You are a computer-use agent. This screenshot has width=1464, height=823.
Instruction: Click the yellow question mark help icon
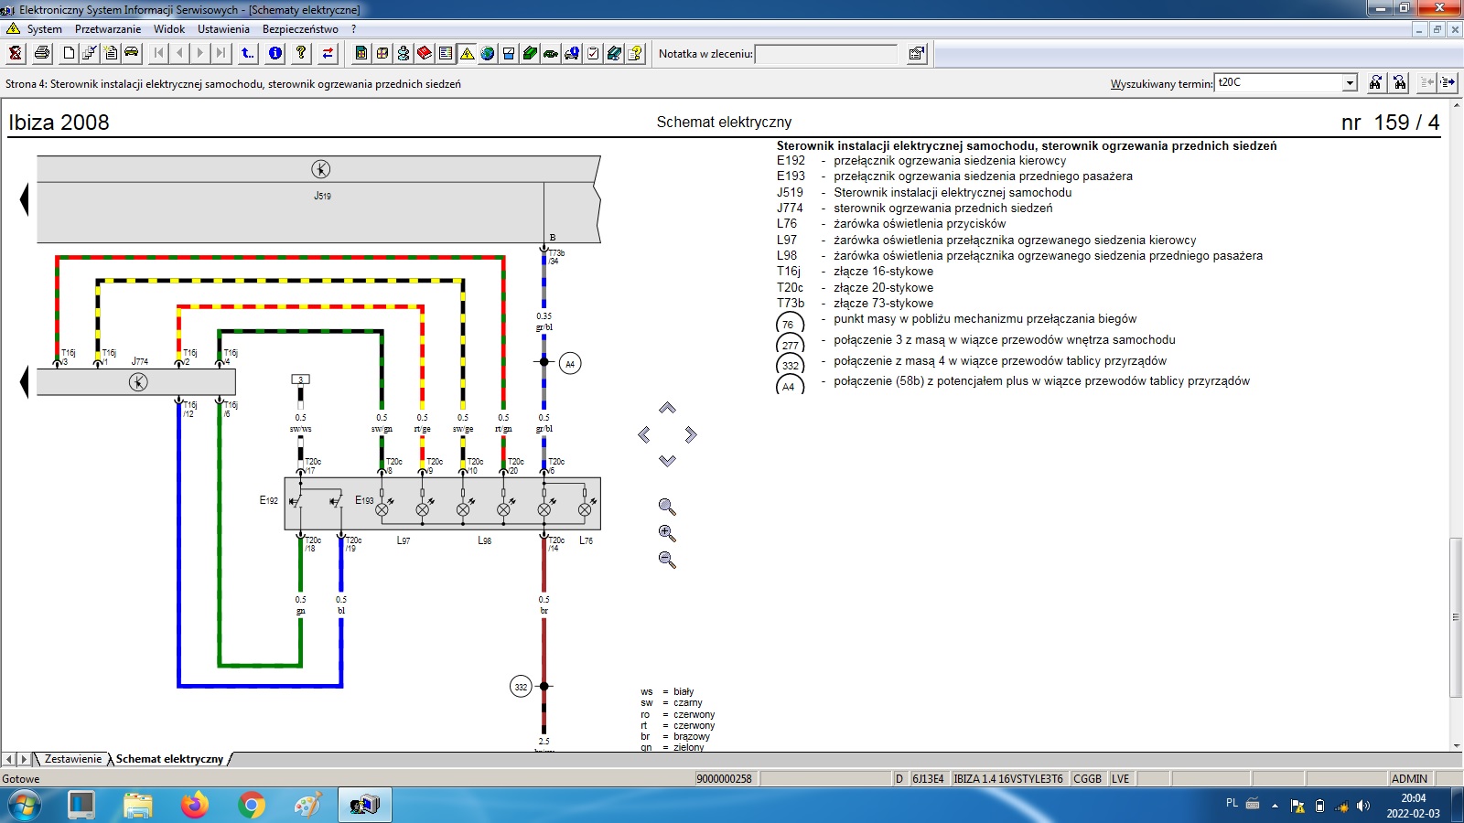point(301,53)
